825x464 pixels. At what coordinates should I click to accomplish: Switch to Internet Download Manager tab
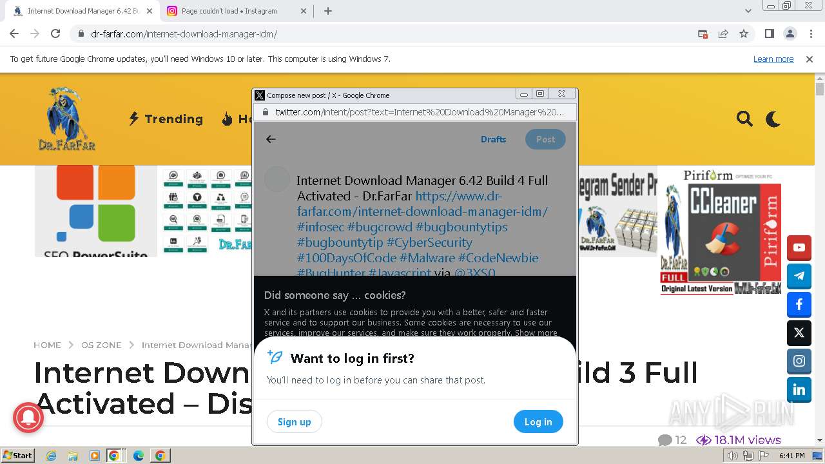click(82, 11)
